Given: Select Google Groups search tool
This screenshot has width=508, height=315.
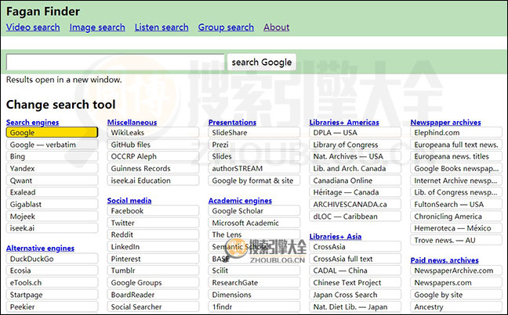Looking at the screenshot, I should (x=153, y=282).
